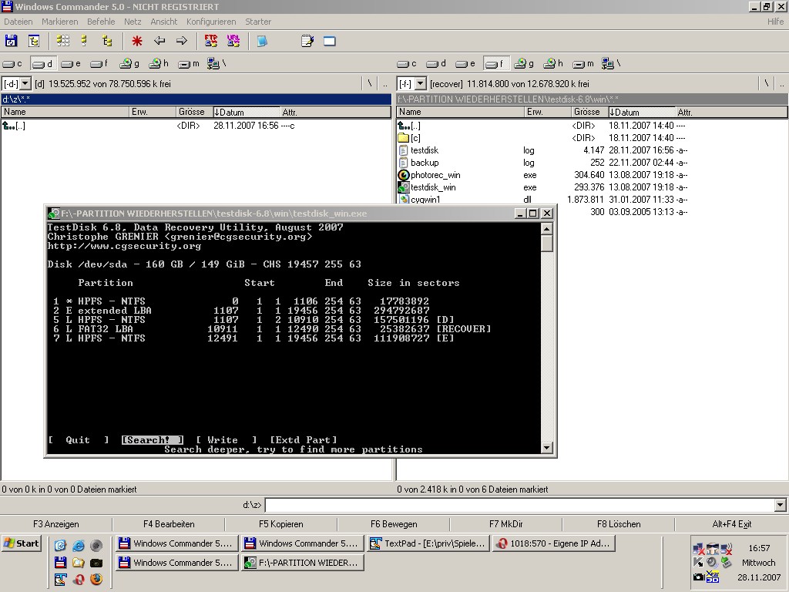The image size is (789, 592).
Task: Open the Konfigurieren menu
Action: (x=211, y=22)
